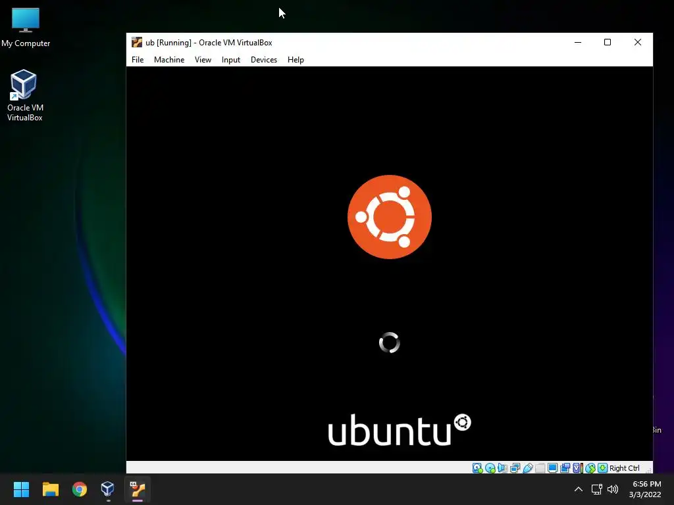Open network status in system tray

click(x=596, y=489)
